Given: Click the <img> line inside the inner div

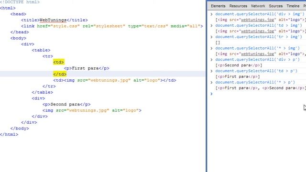Looking at the screenshot, I should 92,110.
